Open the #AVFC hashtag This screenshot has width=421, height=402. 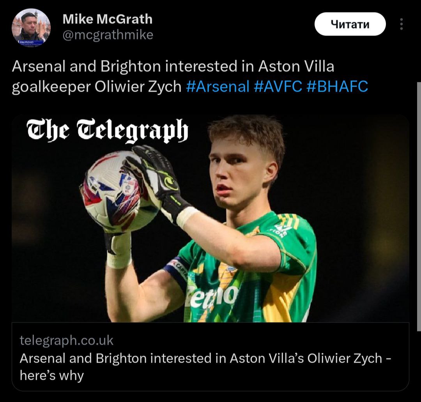[x=278, y=87]
